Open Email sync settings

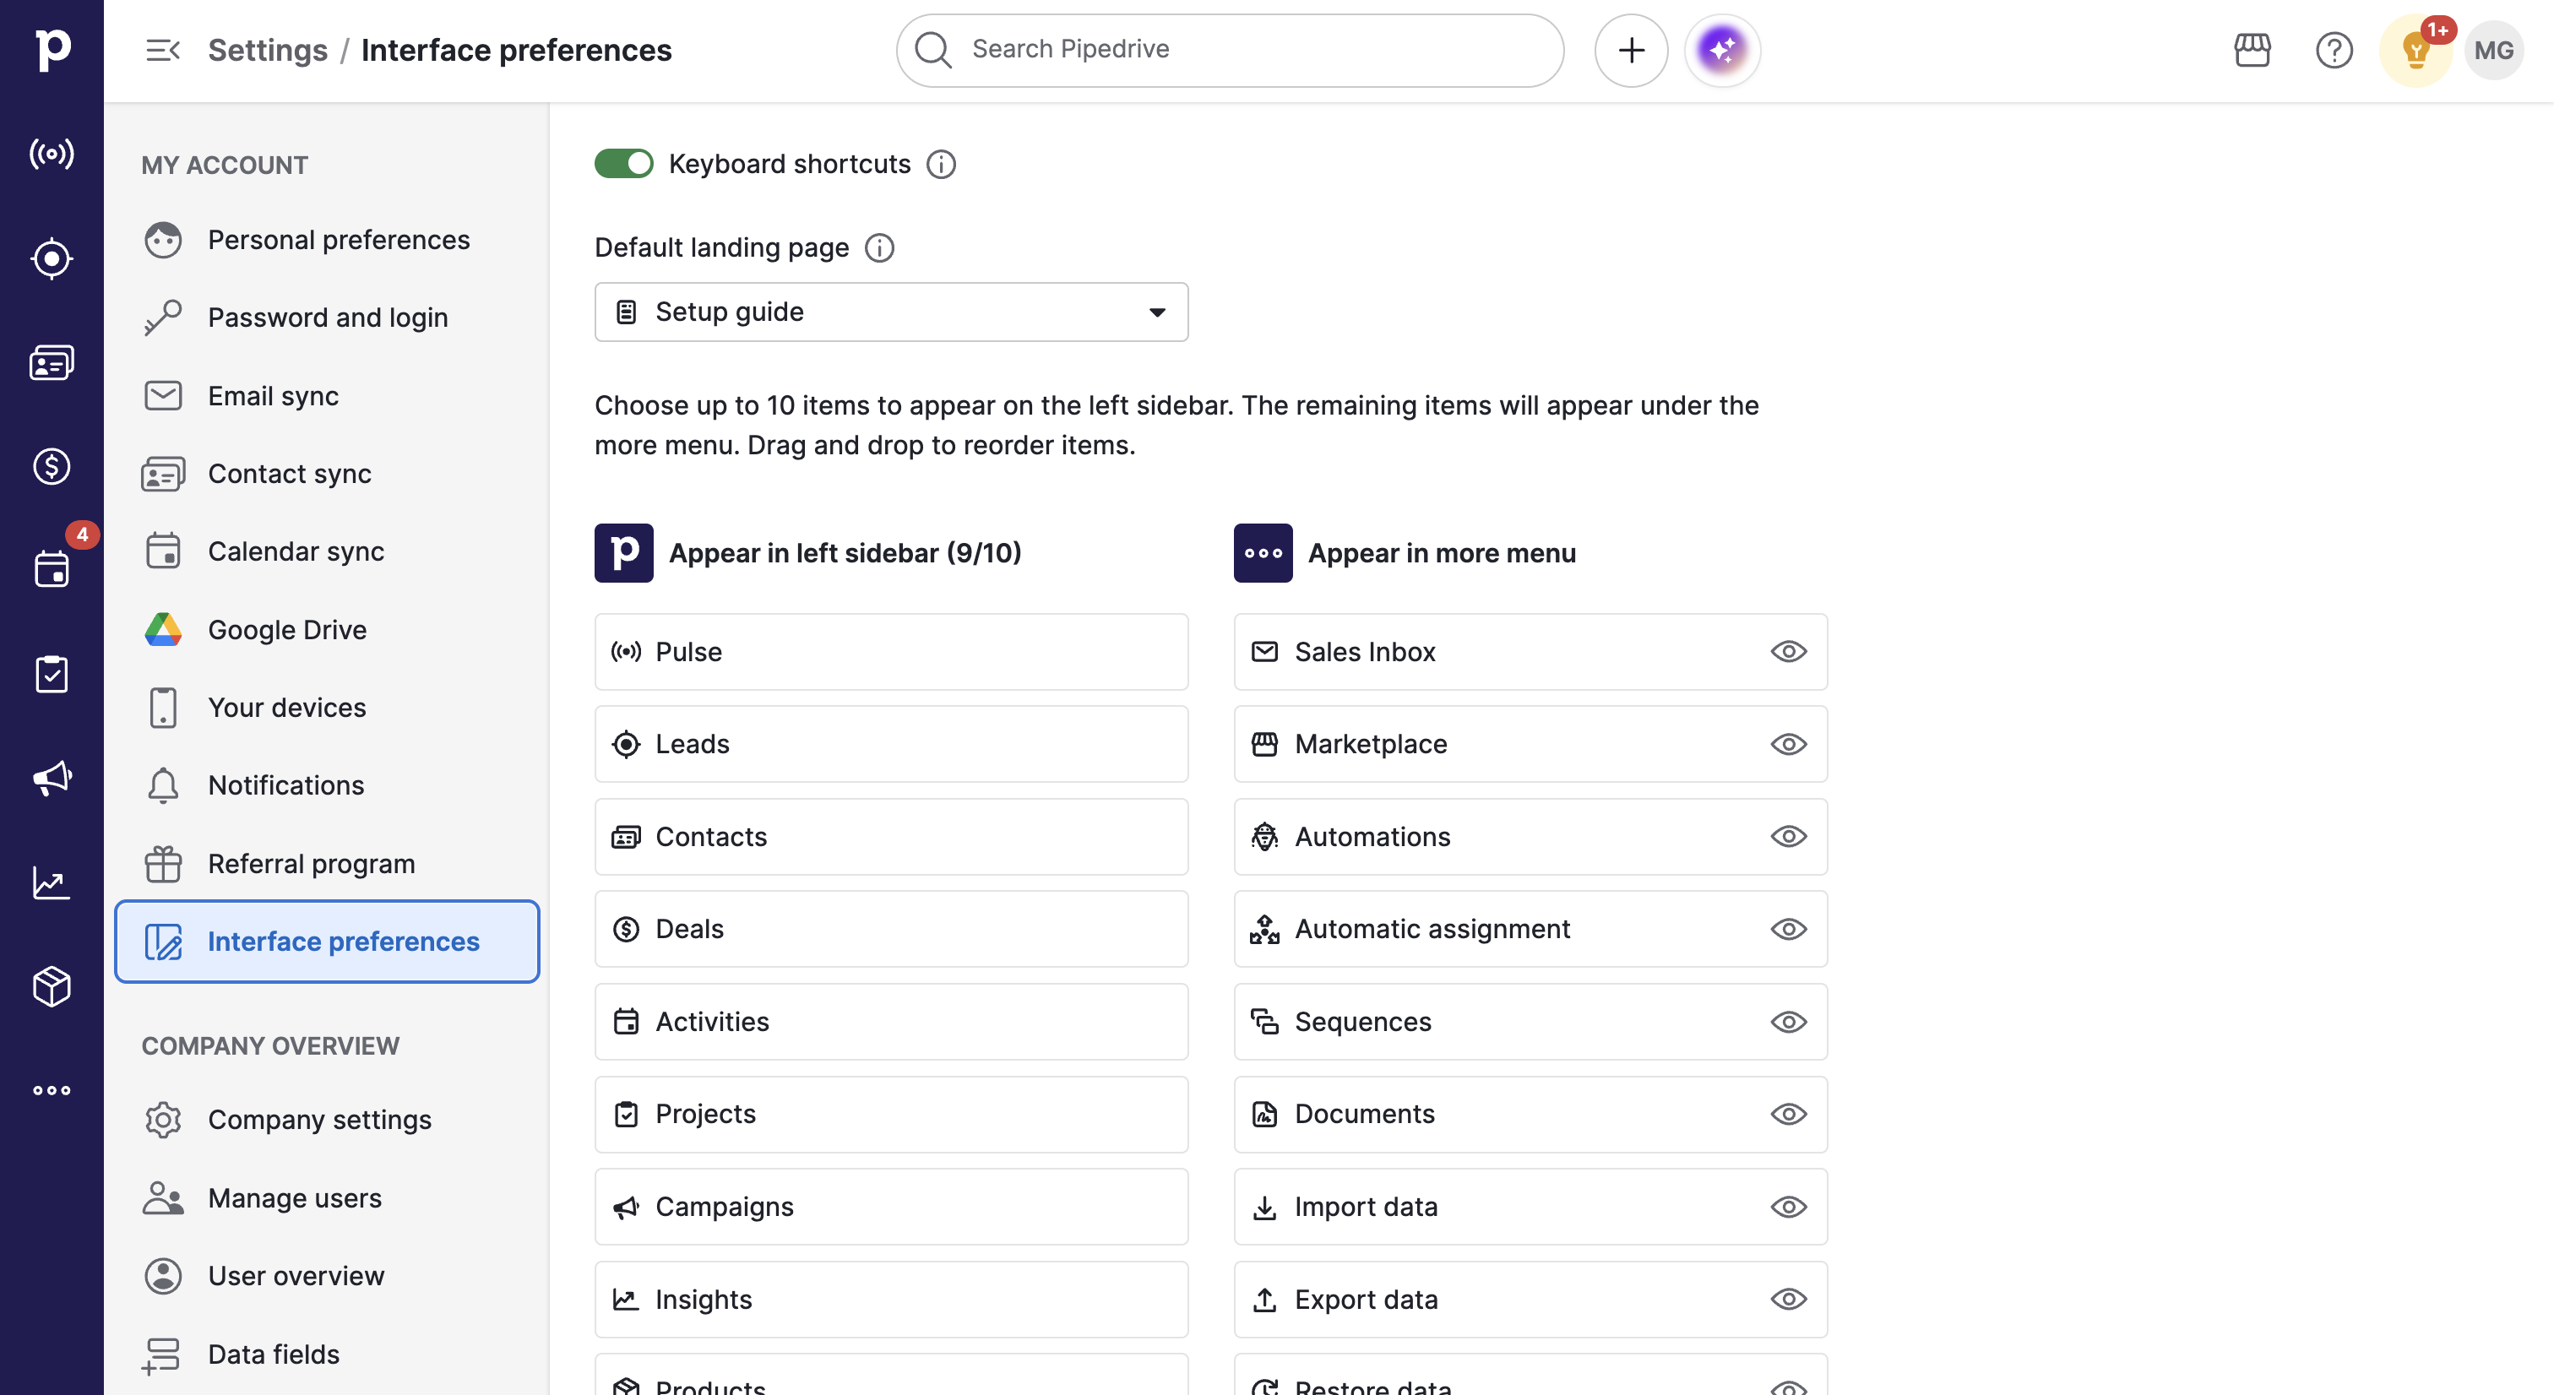pyautogui.click(x=326, y=395)
